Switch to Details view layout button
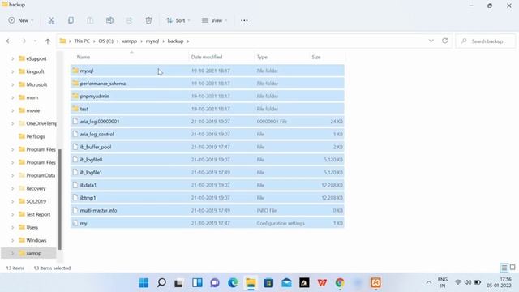The width and height of the screenshot is (519, 292). [x=504, y=268]
